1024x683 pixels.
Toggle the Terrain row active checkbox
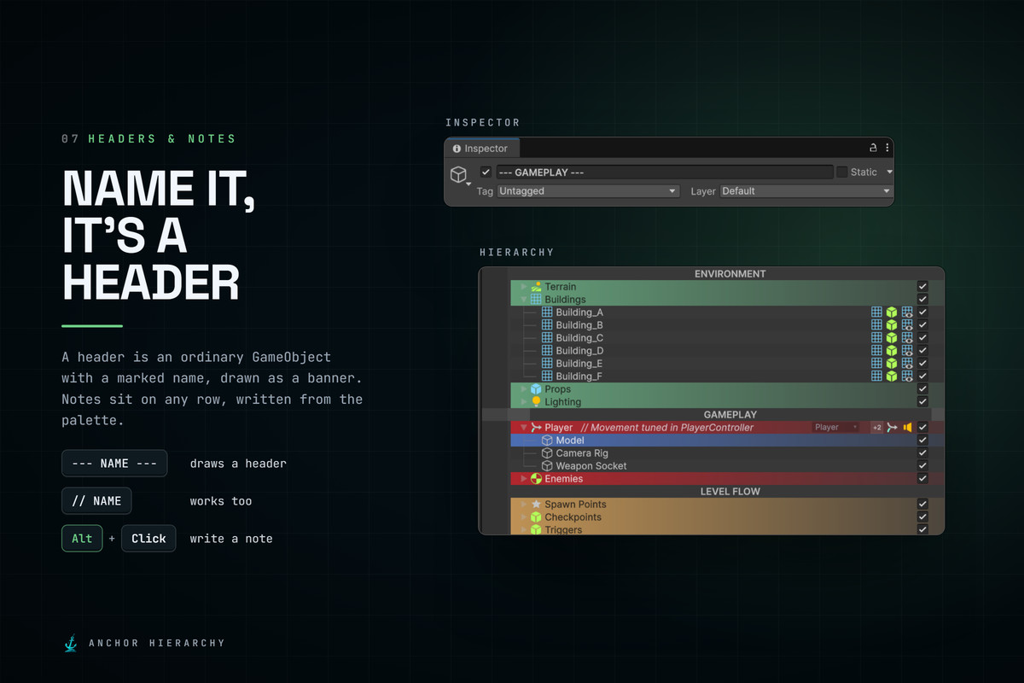922,287
